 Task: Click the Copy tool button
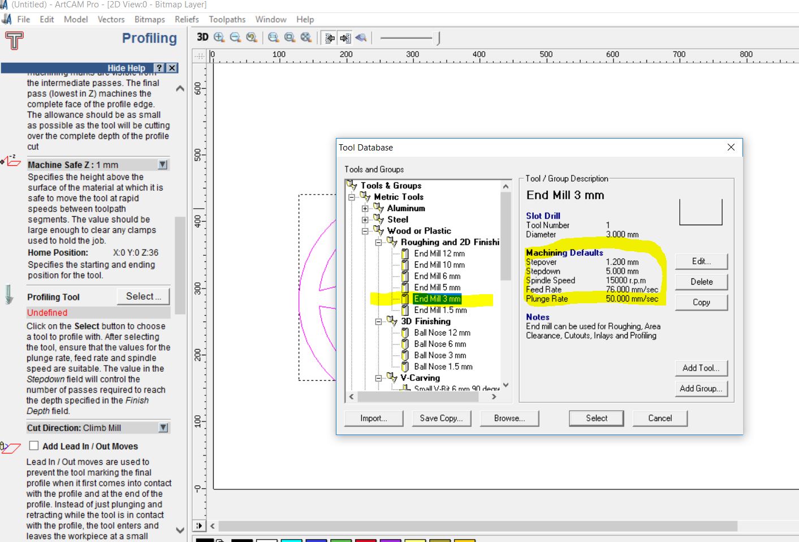click(701, 302)
